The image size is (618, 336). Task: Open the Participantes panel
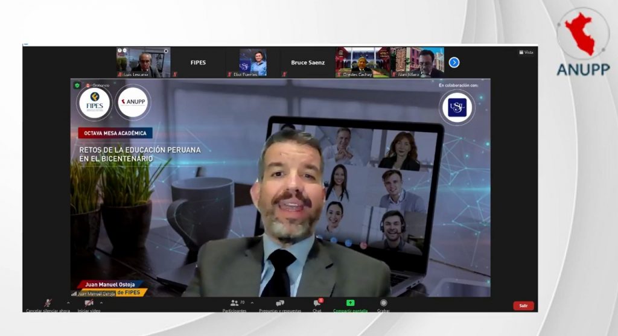pyautogui.click(x=235, y=305)
